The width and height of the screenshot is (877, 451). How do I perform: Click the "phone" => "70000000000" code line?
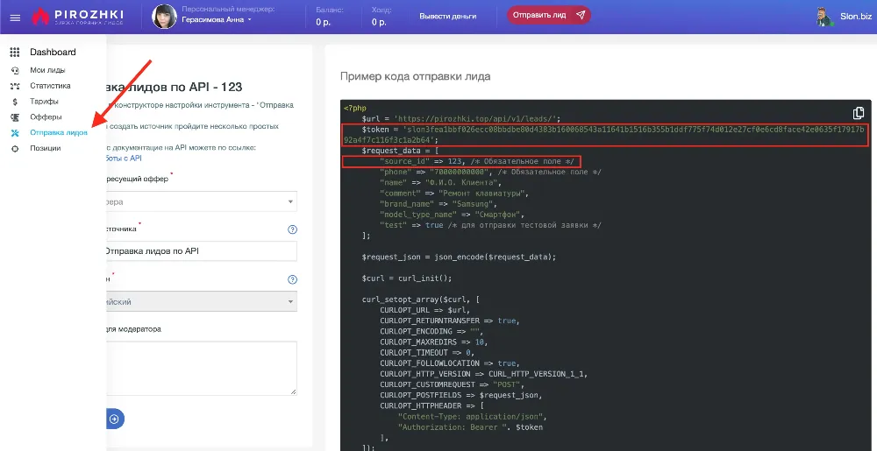(x=490, y=172)
